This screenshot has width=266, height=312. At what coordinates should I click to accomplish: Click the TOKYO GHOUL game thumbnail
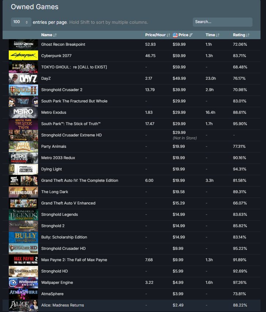(23, 67)
